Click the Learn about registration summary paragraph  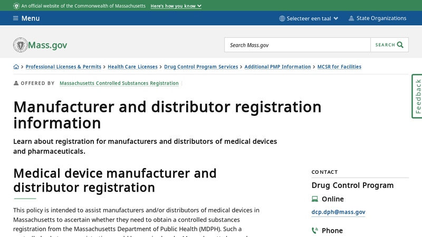pyautogui.click(x=145, y=146)
